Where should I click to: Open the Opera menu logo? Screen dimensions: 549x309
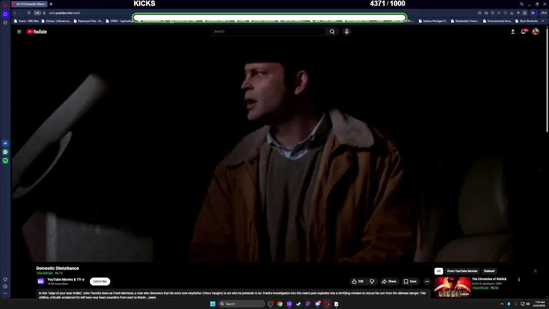coord(5,5)
